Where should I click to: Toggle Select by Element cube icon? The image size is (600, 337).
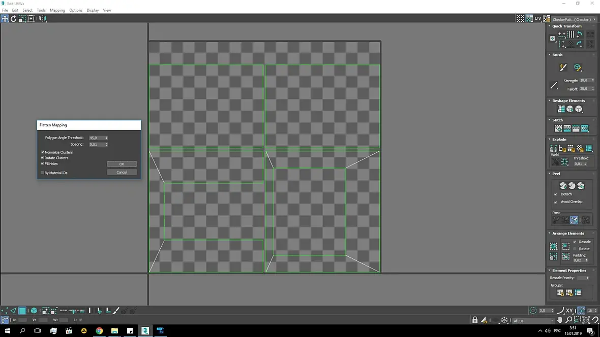34,311
